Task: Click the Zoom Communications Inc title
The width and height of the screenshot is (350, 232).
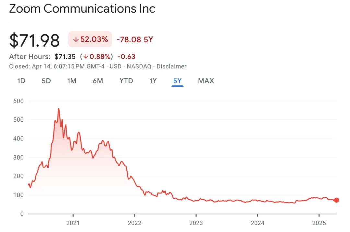Action: point(82,9)
